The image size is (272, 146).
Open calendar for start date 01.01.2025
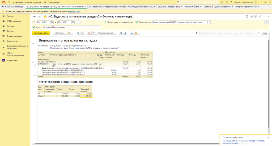pyautogui.click(x=52, y=22)
